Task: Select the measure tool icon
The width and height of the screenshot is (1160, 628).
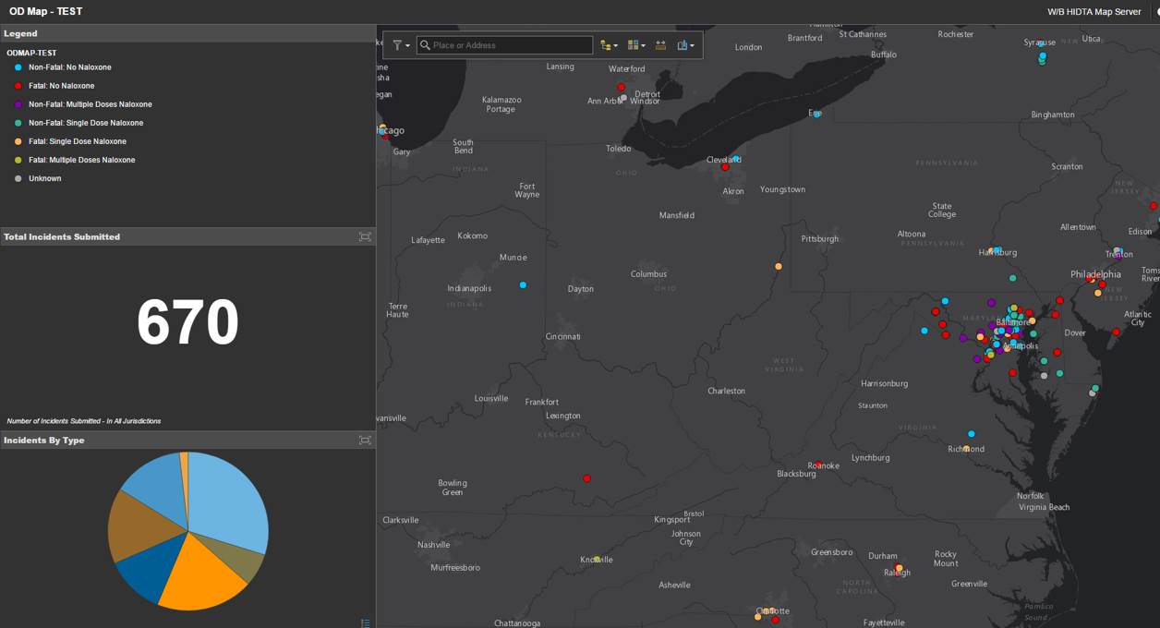Action: pos(660,45)
